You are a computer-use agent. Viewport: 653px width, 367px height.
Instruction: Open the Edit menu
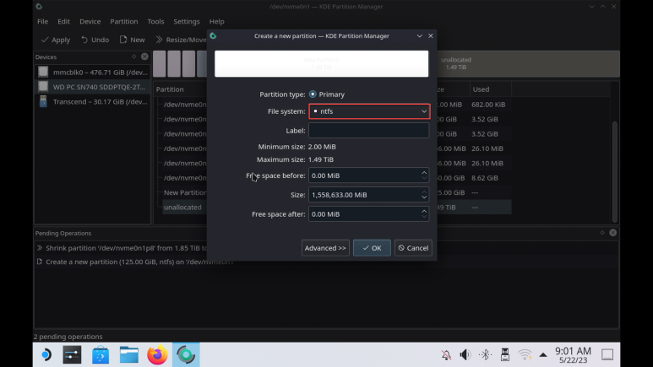point(63,21)
